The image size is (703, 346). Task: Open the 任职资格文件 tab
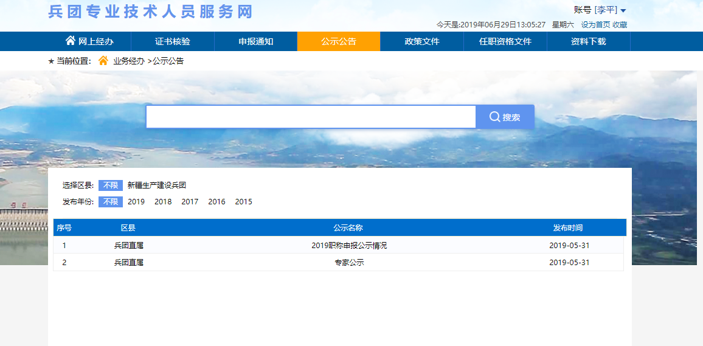click(x=505, y=41)
